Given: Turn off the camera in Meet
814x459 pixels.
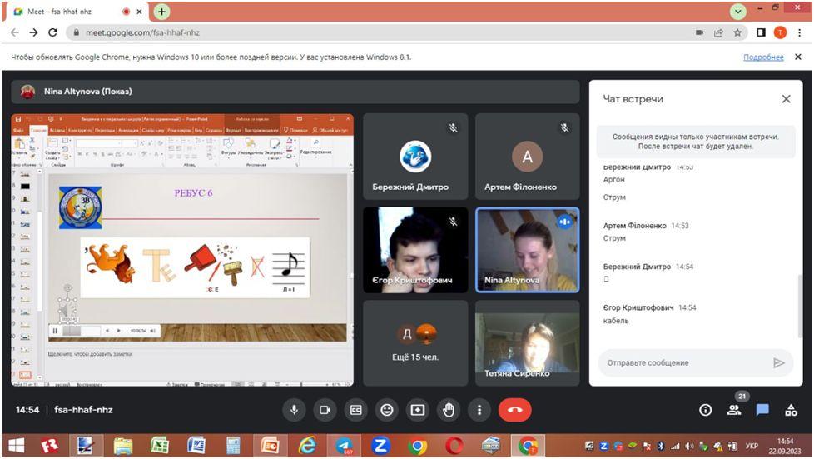Looking at the screenshot, I should [325, 410].
